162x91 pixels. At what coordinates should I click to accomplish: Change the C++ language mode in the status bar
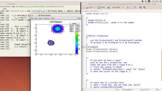(x=117, y=90)
